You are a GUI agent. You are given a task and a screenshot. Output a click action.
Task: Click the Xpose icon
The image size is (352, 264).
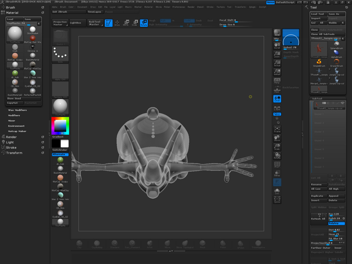tap(277, 200)
